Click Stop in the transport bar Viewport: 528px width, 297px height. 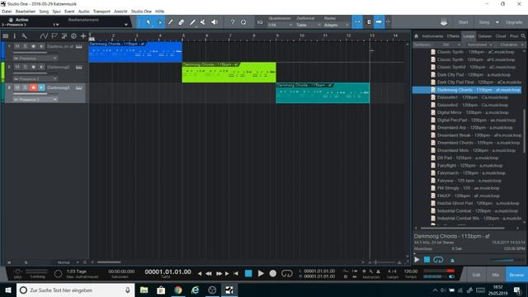pyautogui.click(x=248, y=273)
